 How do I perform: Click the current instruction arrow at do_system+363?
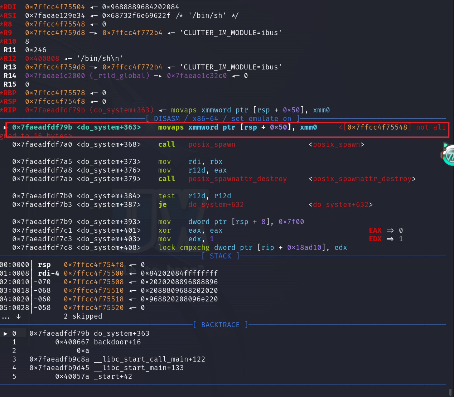coord(5,127)
